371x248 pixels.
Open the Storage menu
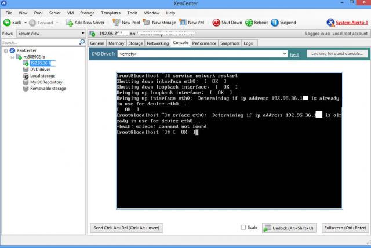pyautogui.click(x=88, y=13)
